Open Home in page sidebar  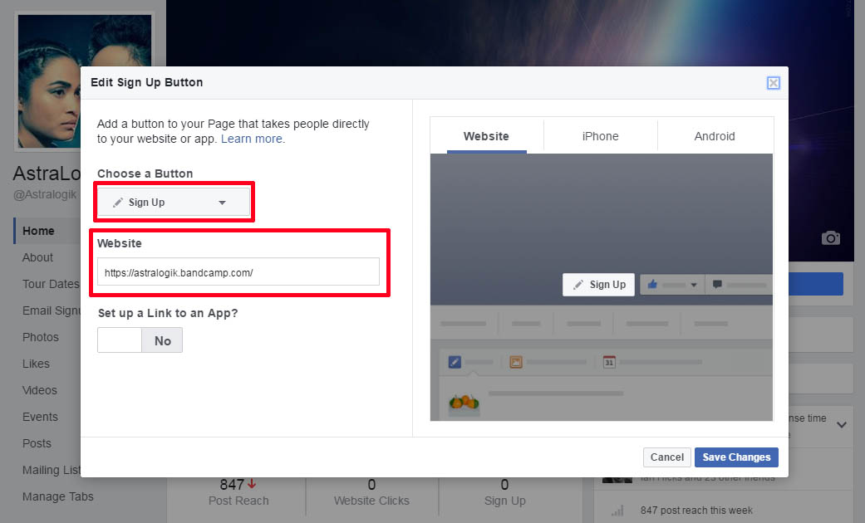[x=38, y=231]
